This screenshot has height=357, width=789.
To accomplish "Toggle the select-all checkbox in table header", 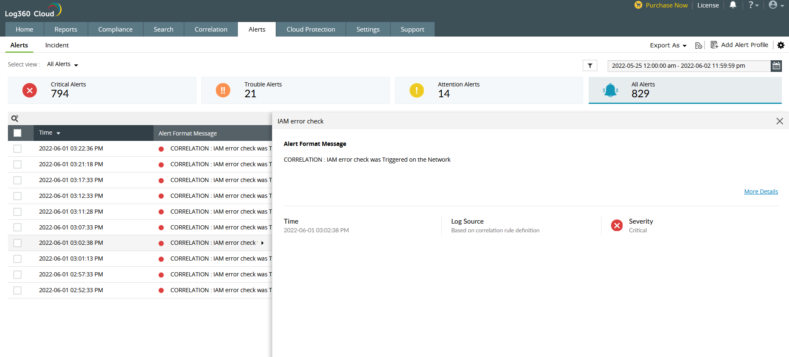I will tap(17, 133).
